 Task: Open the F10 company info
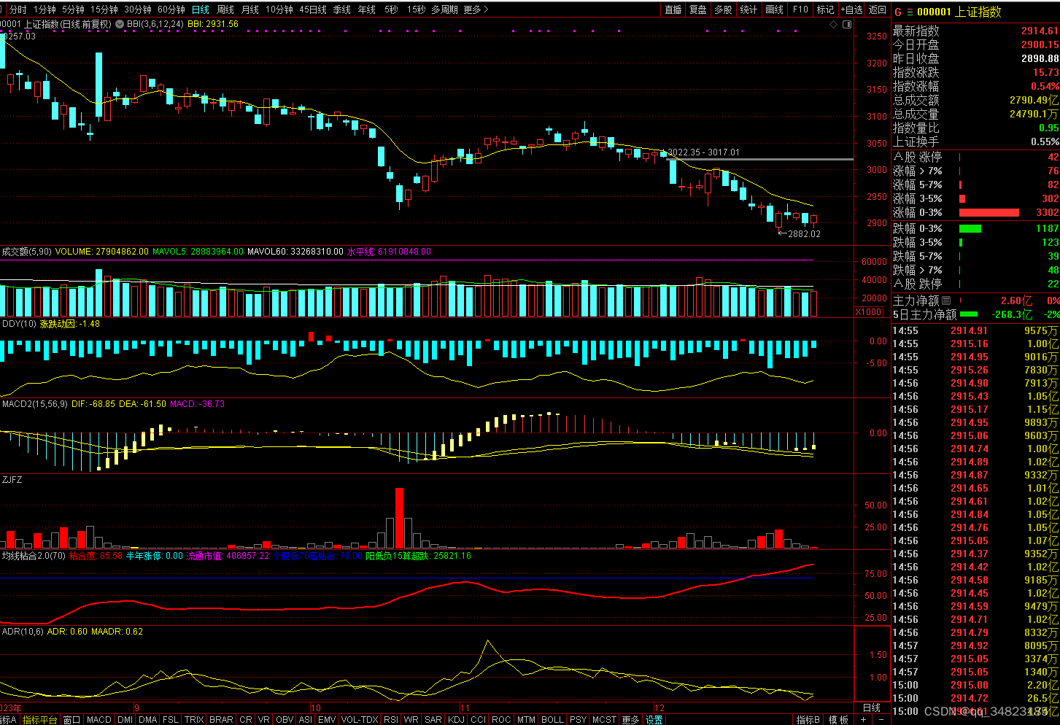800,9
